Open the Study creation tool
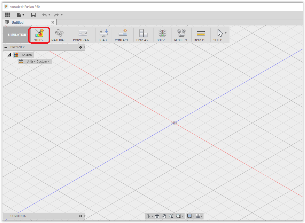Screen dimensions: 305x223 tap(39, 35)
